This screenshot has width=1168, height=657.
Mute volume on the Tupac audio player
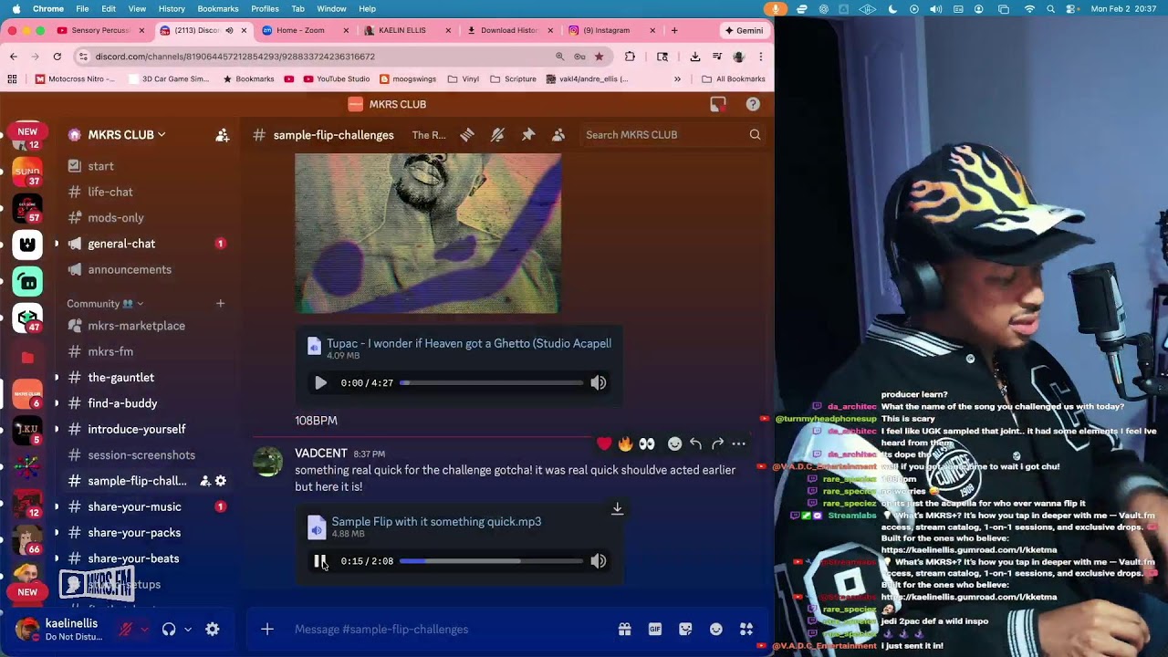click(x=599, y=383)
